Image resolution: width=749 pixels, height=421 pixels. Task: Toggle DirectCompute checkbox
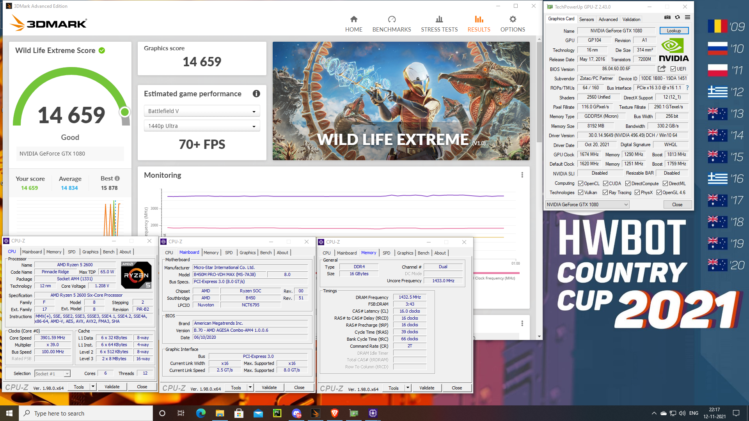click(628, 184)
